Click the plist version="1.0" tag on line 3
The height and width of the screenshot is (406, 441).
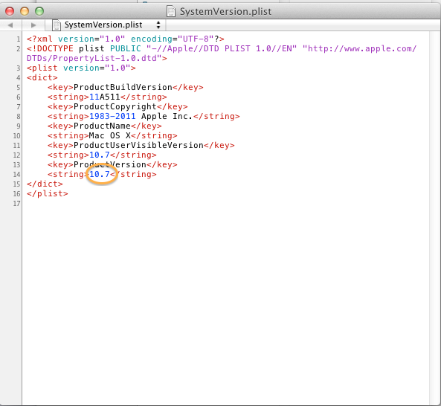click(x=81, y=68)
